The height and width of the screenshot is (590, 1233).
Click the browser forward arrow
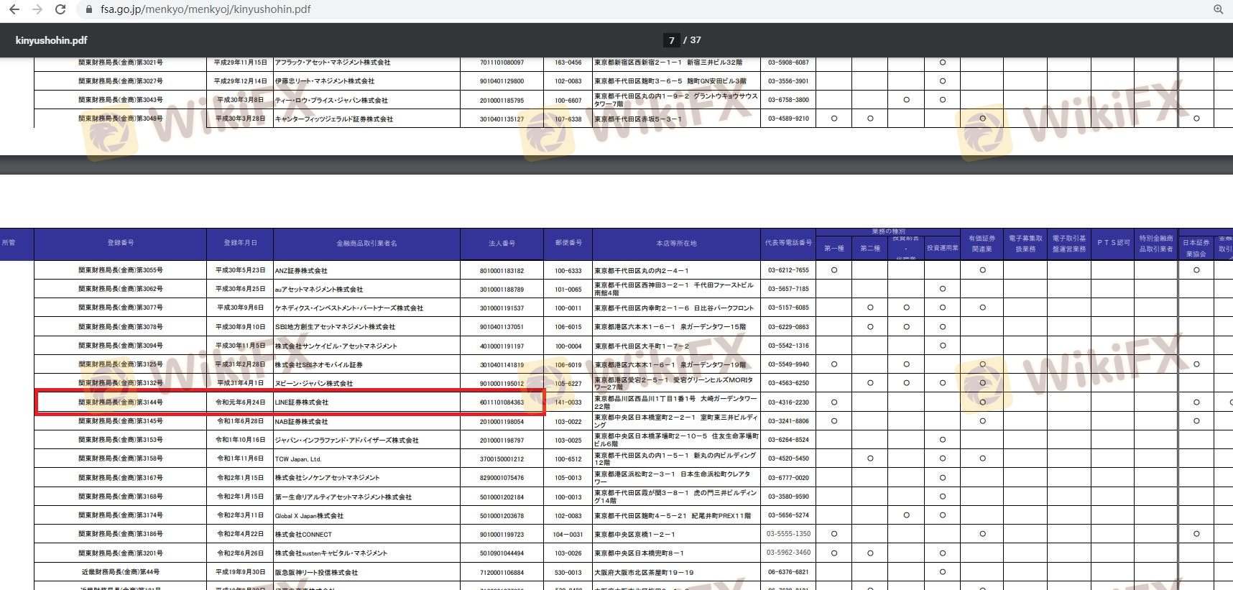(37, 9)
